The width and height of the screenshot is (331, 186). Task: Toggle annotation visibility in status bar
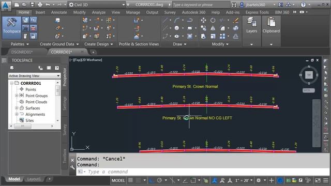[x=215, y=180]
